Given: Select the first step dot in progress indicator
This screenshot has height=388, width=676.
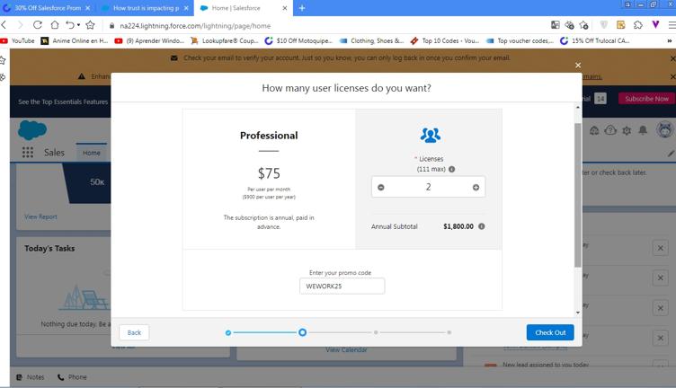Looking at the screenshot, I should click(228, 332).
